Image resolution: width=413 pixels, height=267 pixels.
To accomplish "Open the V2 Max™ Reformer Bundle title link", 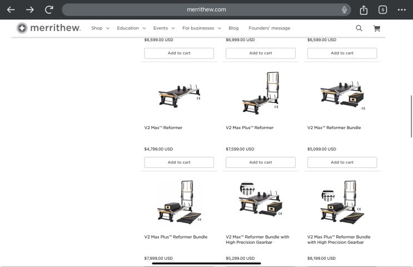I will point(334,127).
